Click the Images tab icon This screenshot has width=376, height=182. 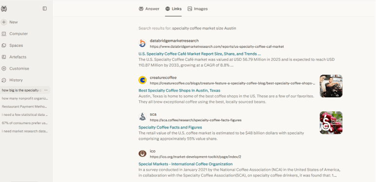tap(189, 9)
